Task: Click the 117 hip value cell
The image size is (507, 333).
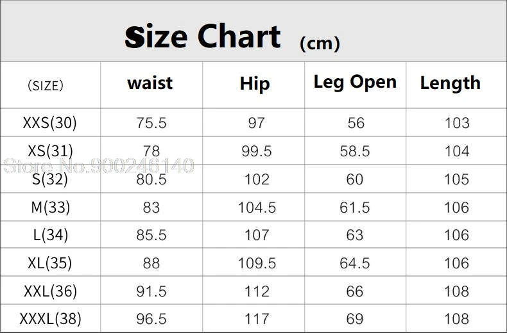Action: (x=256, y=319)
